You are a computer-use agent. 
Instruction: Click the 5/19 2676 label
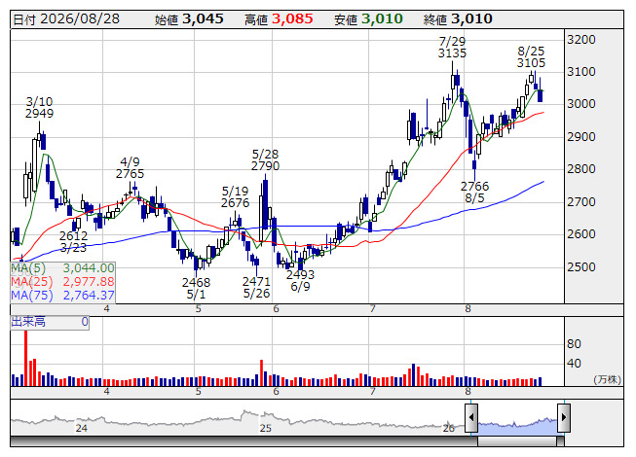point(235,196)
